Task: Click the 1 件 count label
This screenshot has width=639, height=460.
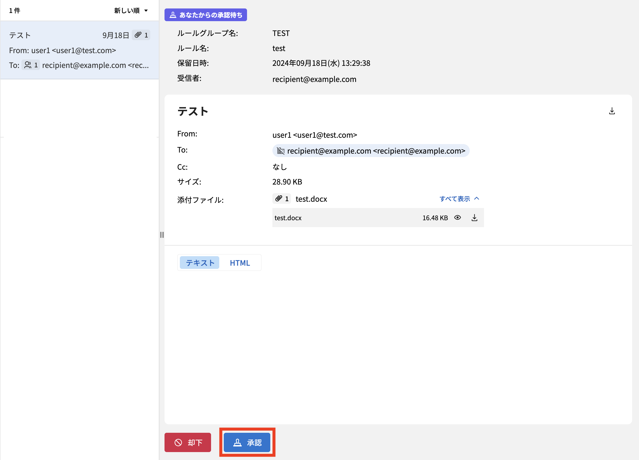Action: (15, 10)
